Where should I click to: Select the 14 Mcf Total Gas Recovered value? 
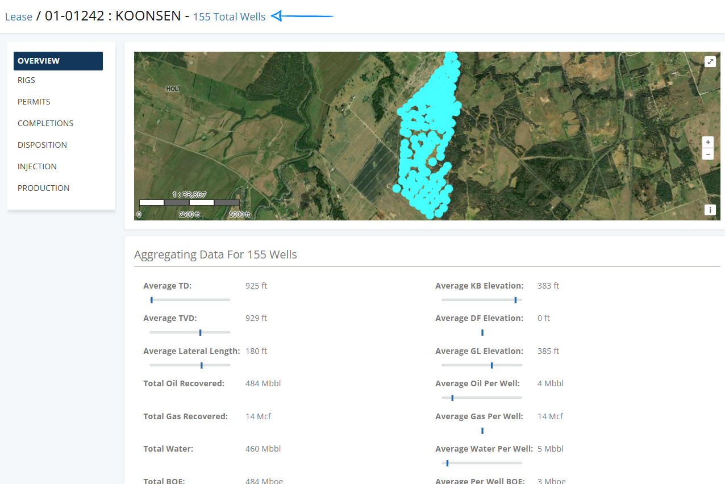click(258, 416)
